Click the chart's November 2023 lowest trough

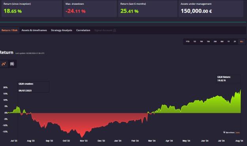[82, 137]
